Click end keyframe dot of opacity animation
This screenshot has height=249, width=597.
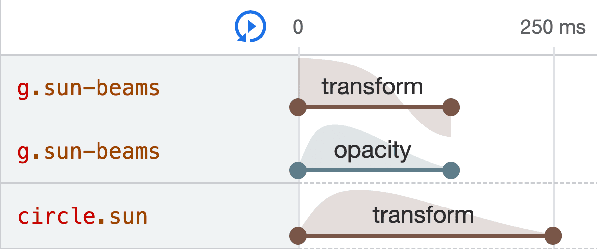(x=451, y=171)
